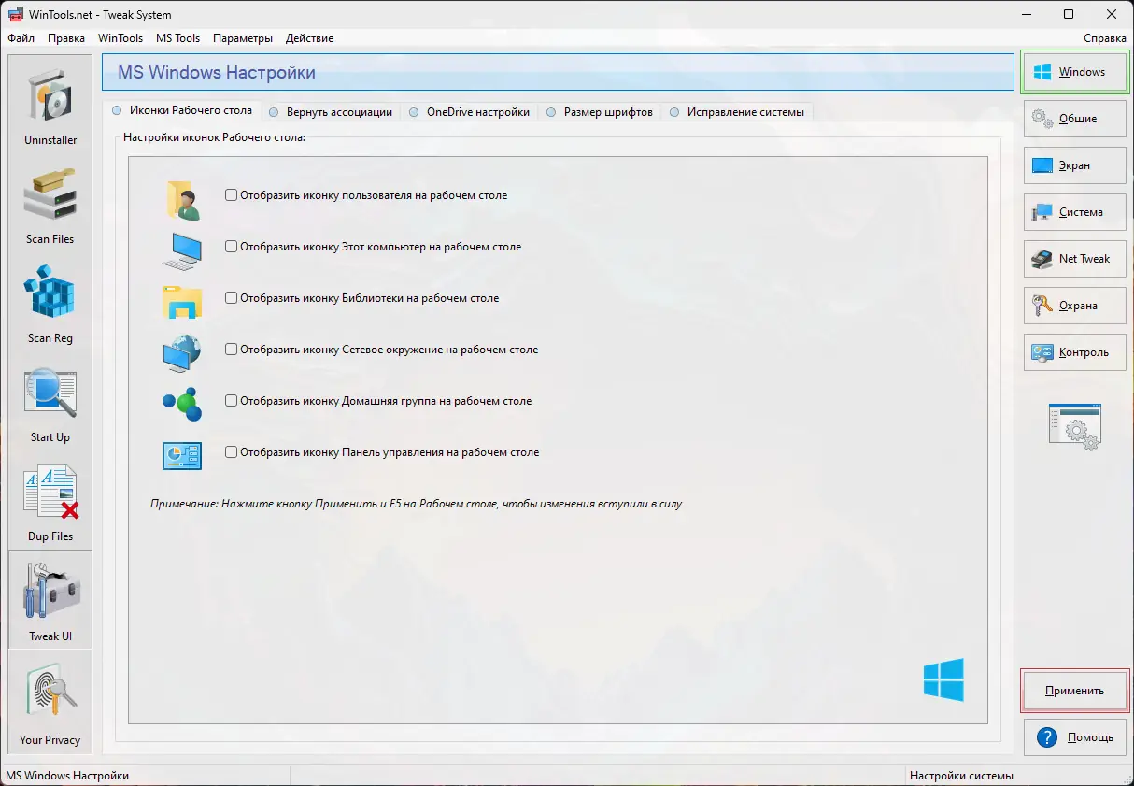Check Панель управления desktop icon option

point(231,452)
